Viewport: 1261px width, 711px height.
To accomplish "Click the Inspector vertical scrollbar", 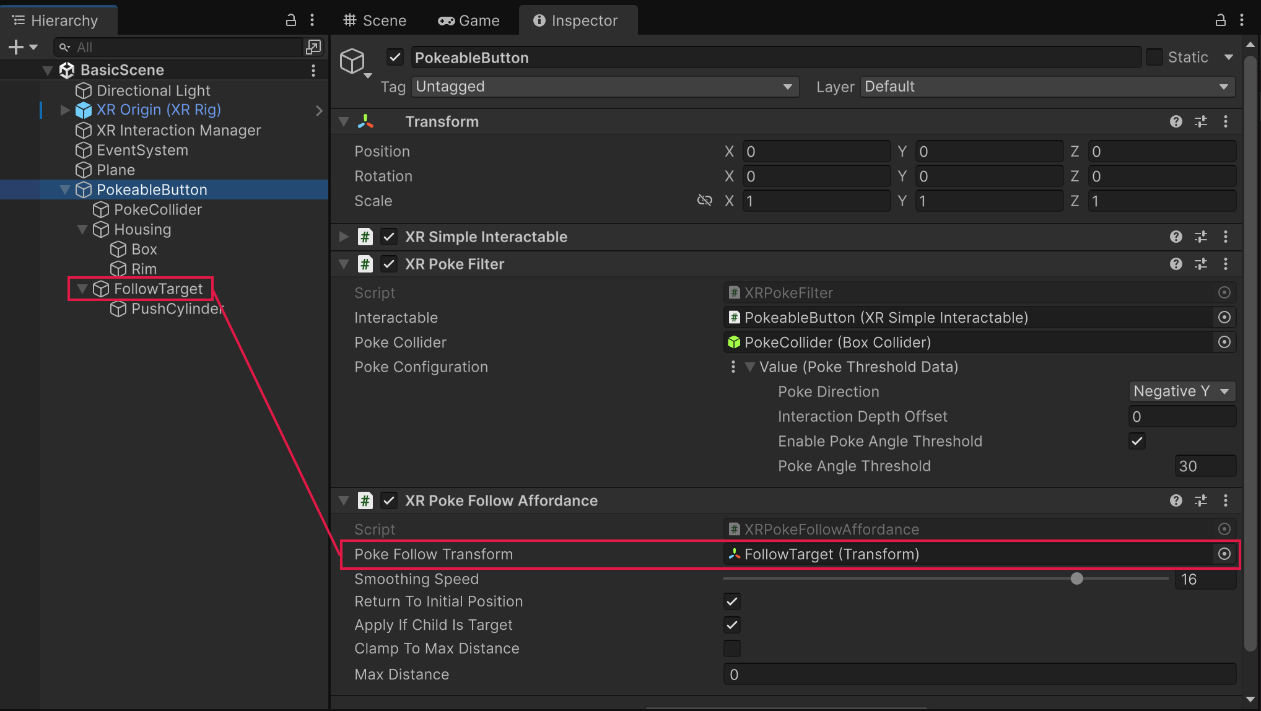I will pyautogui.click(x=1250, y=353).
